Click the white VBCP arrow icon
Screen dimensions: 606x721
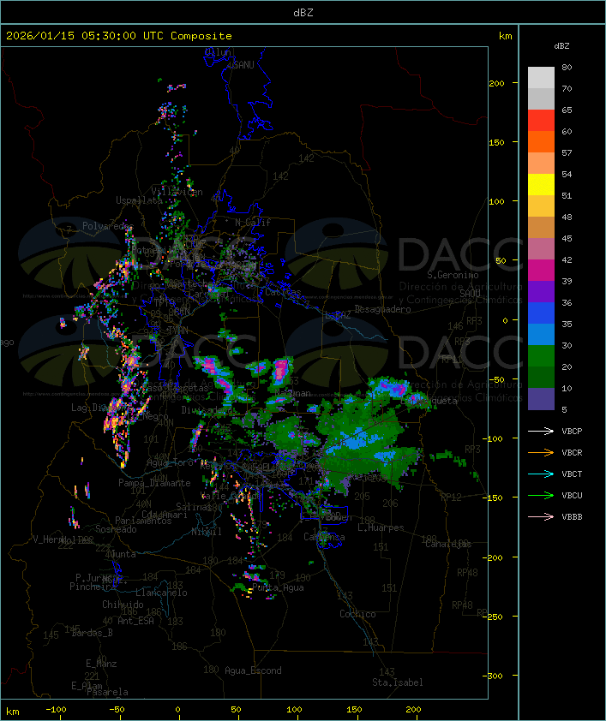point(541,432)
